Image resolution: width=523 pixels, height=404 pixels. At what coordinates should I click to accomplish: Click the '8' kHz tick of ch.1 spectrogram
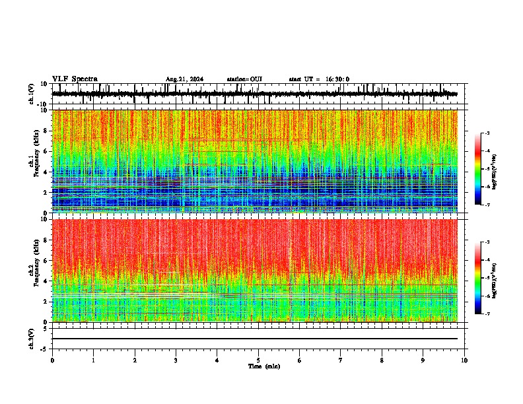[46, 131]
